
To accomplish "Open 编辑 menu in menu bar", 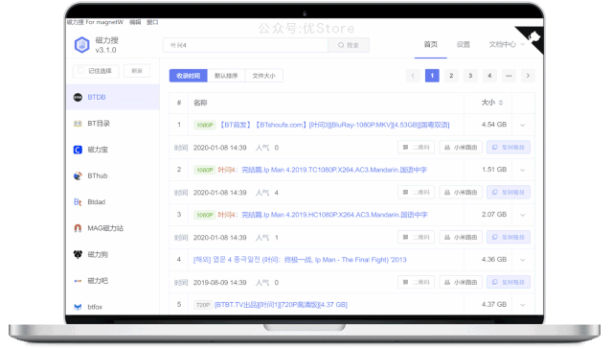I will pos(135,22).
